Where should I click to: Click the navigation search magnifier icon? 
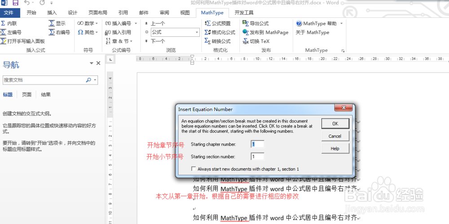(88, 80)
